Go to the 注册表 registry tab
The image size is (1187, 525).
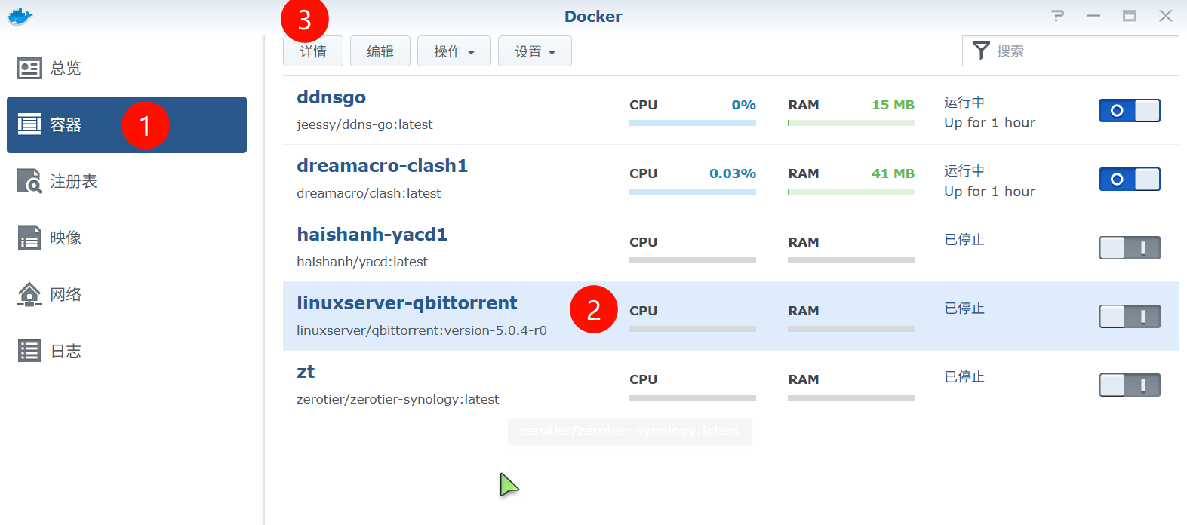coord(127,181)
